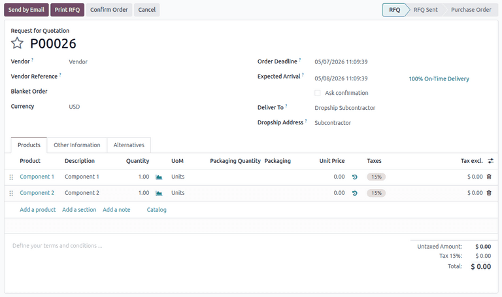The width and height of the screenshot is (502, 297).
Task: Click the Unit Price column header
Action: (x=332, y=161)
